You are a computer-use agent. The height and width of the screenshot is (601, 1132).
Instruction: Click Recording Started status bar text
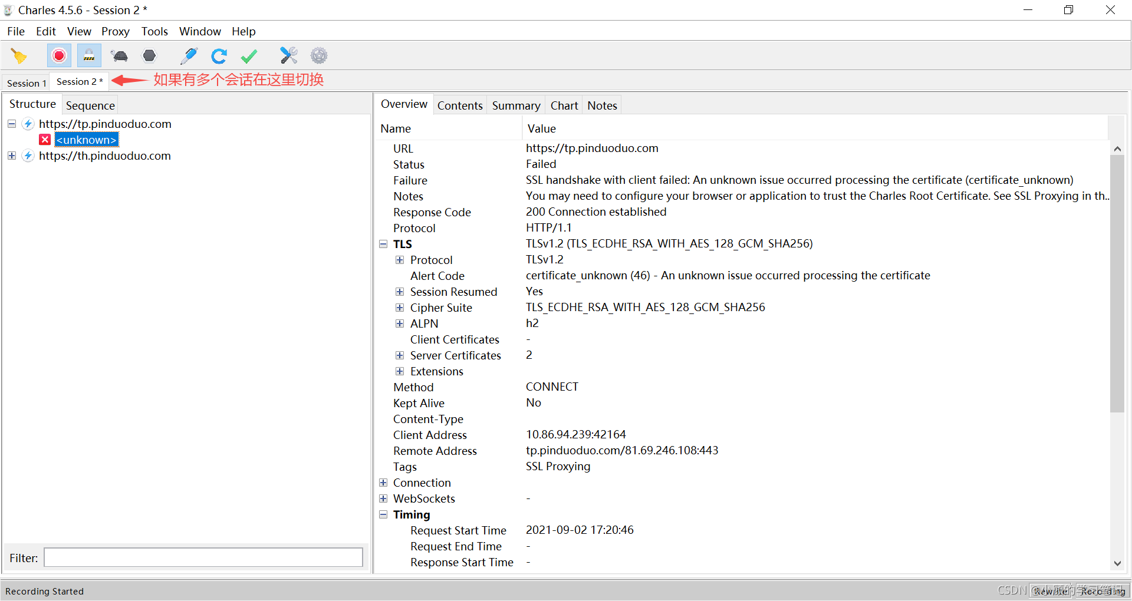pos(45,591)
